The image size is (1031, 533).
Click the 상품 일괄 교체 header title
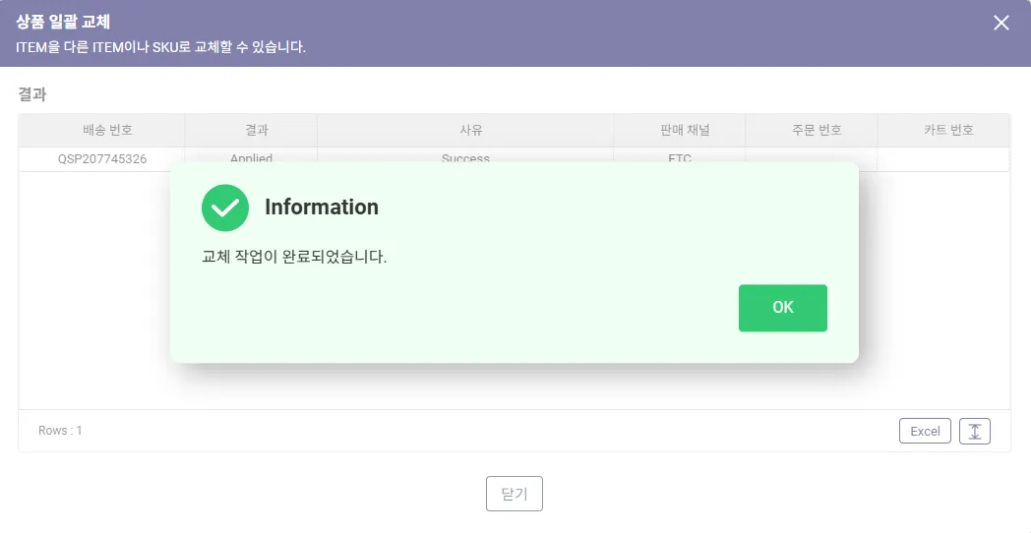63,22
